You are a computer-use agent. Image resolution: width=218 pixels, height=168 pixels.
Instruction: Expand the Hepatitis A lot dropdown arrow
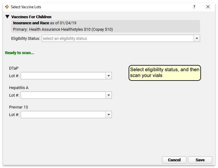(x=109, y=95)
